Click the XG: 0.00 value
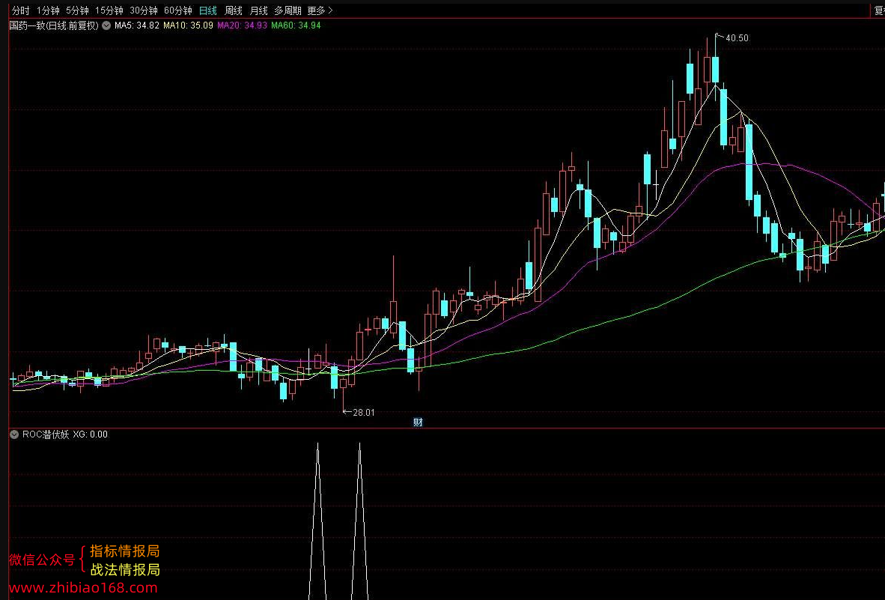 pos(91,434)
